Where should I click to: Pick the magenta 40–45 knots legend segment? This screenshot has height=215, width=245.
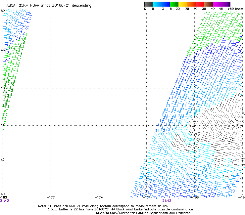(217, 4)
